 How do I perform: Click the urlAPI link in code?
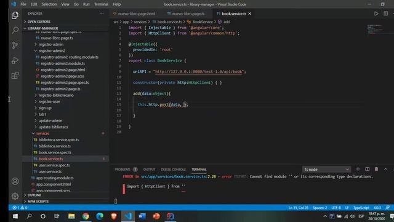pos(198,72)
